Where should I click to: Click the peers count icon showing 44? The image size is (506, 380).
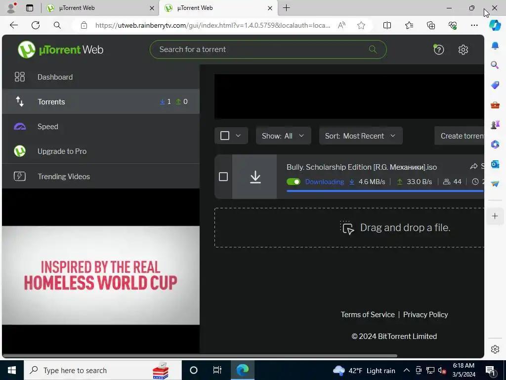pyautogui.click(x=446, y=182)
